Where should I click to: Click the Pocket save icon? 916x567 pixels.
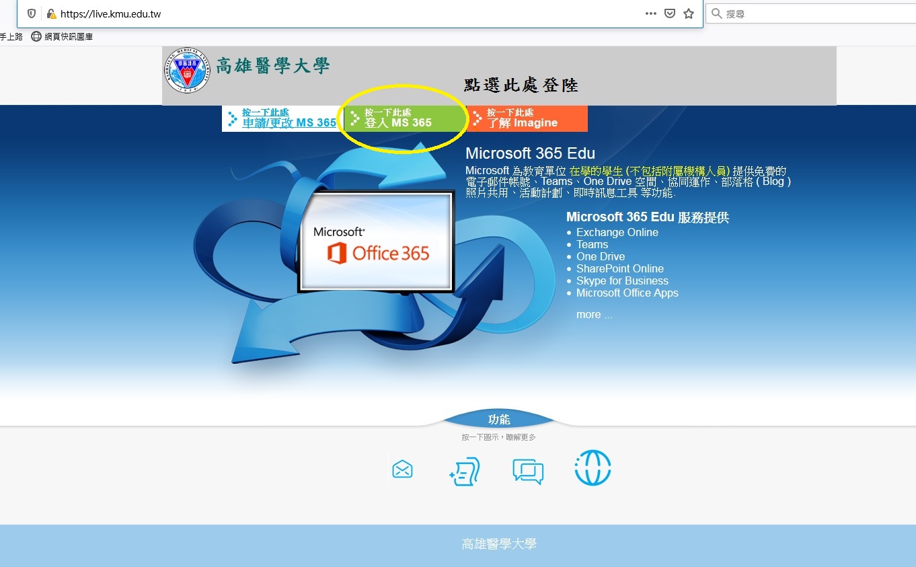coord(670,13)
